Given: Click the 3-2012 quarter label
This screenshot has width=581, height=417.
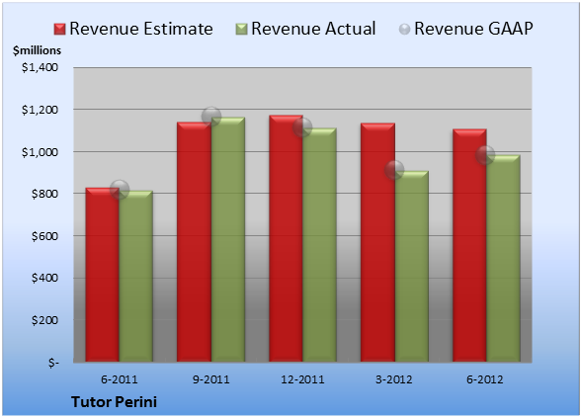Looking at the screenshot, I should point(394,379).
